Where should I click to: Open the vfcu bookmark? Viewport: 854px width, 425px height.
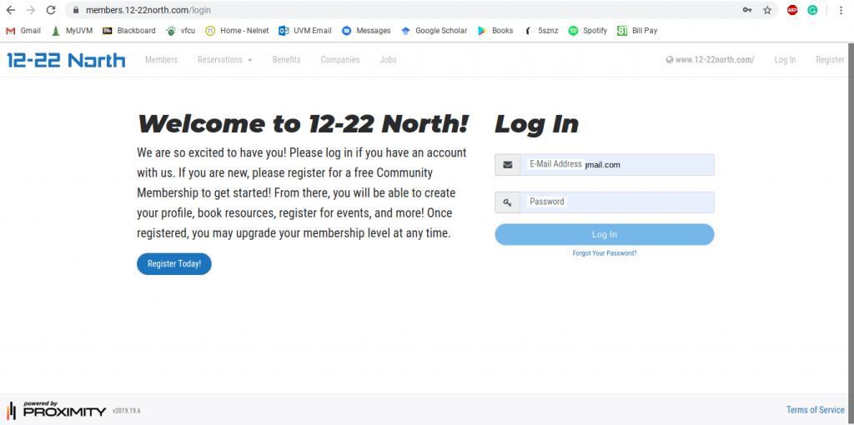point(180,31)
